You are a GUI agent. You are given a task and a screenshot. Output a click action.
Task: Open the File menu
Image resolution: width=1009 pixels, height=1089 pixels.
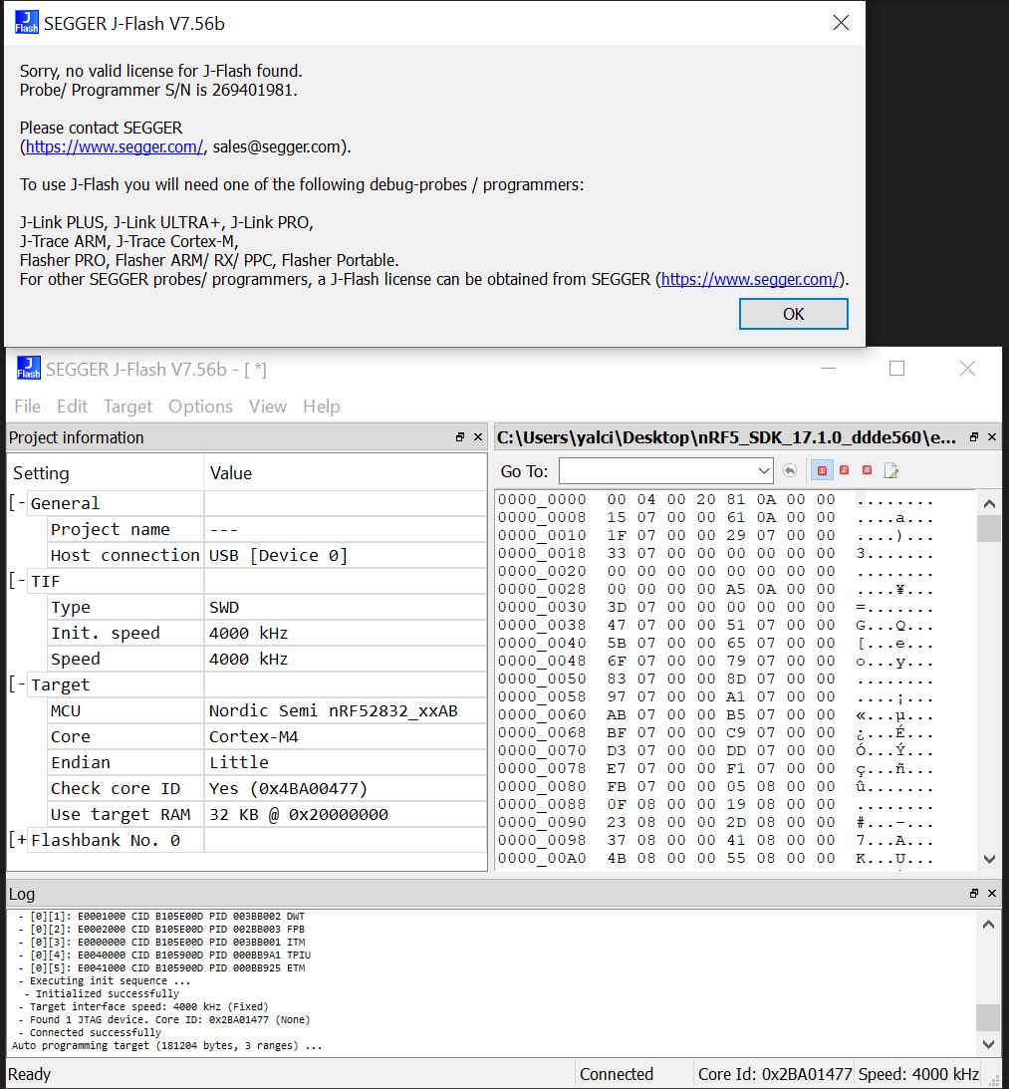(28, 407)
